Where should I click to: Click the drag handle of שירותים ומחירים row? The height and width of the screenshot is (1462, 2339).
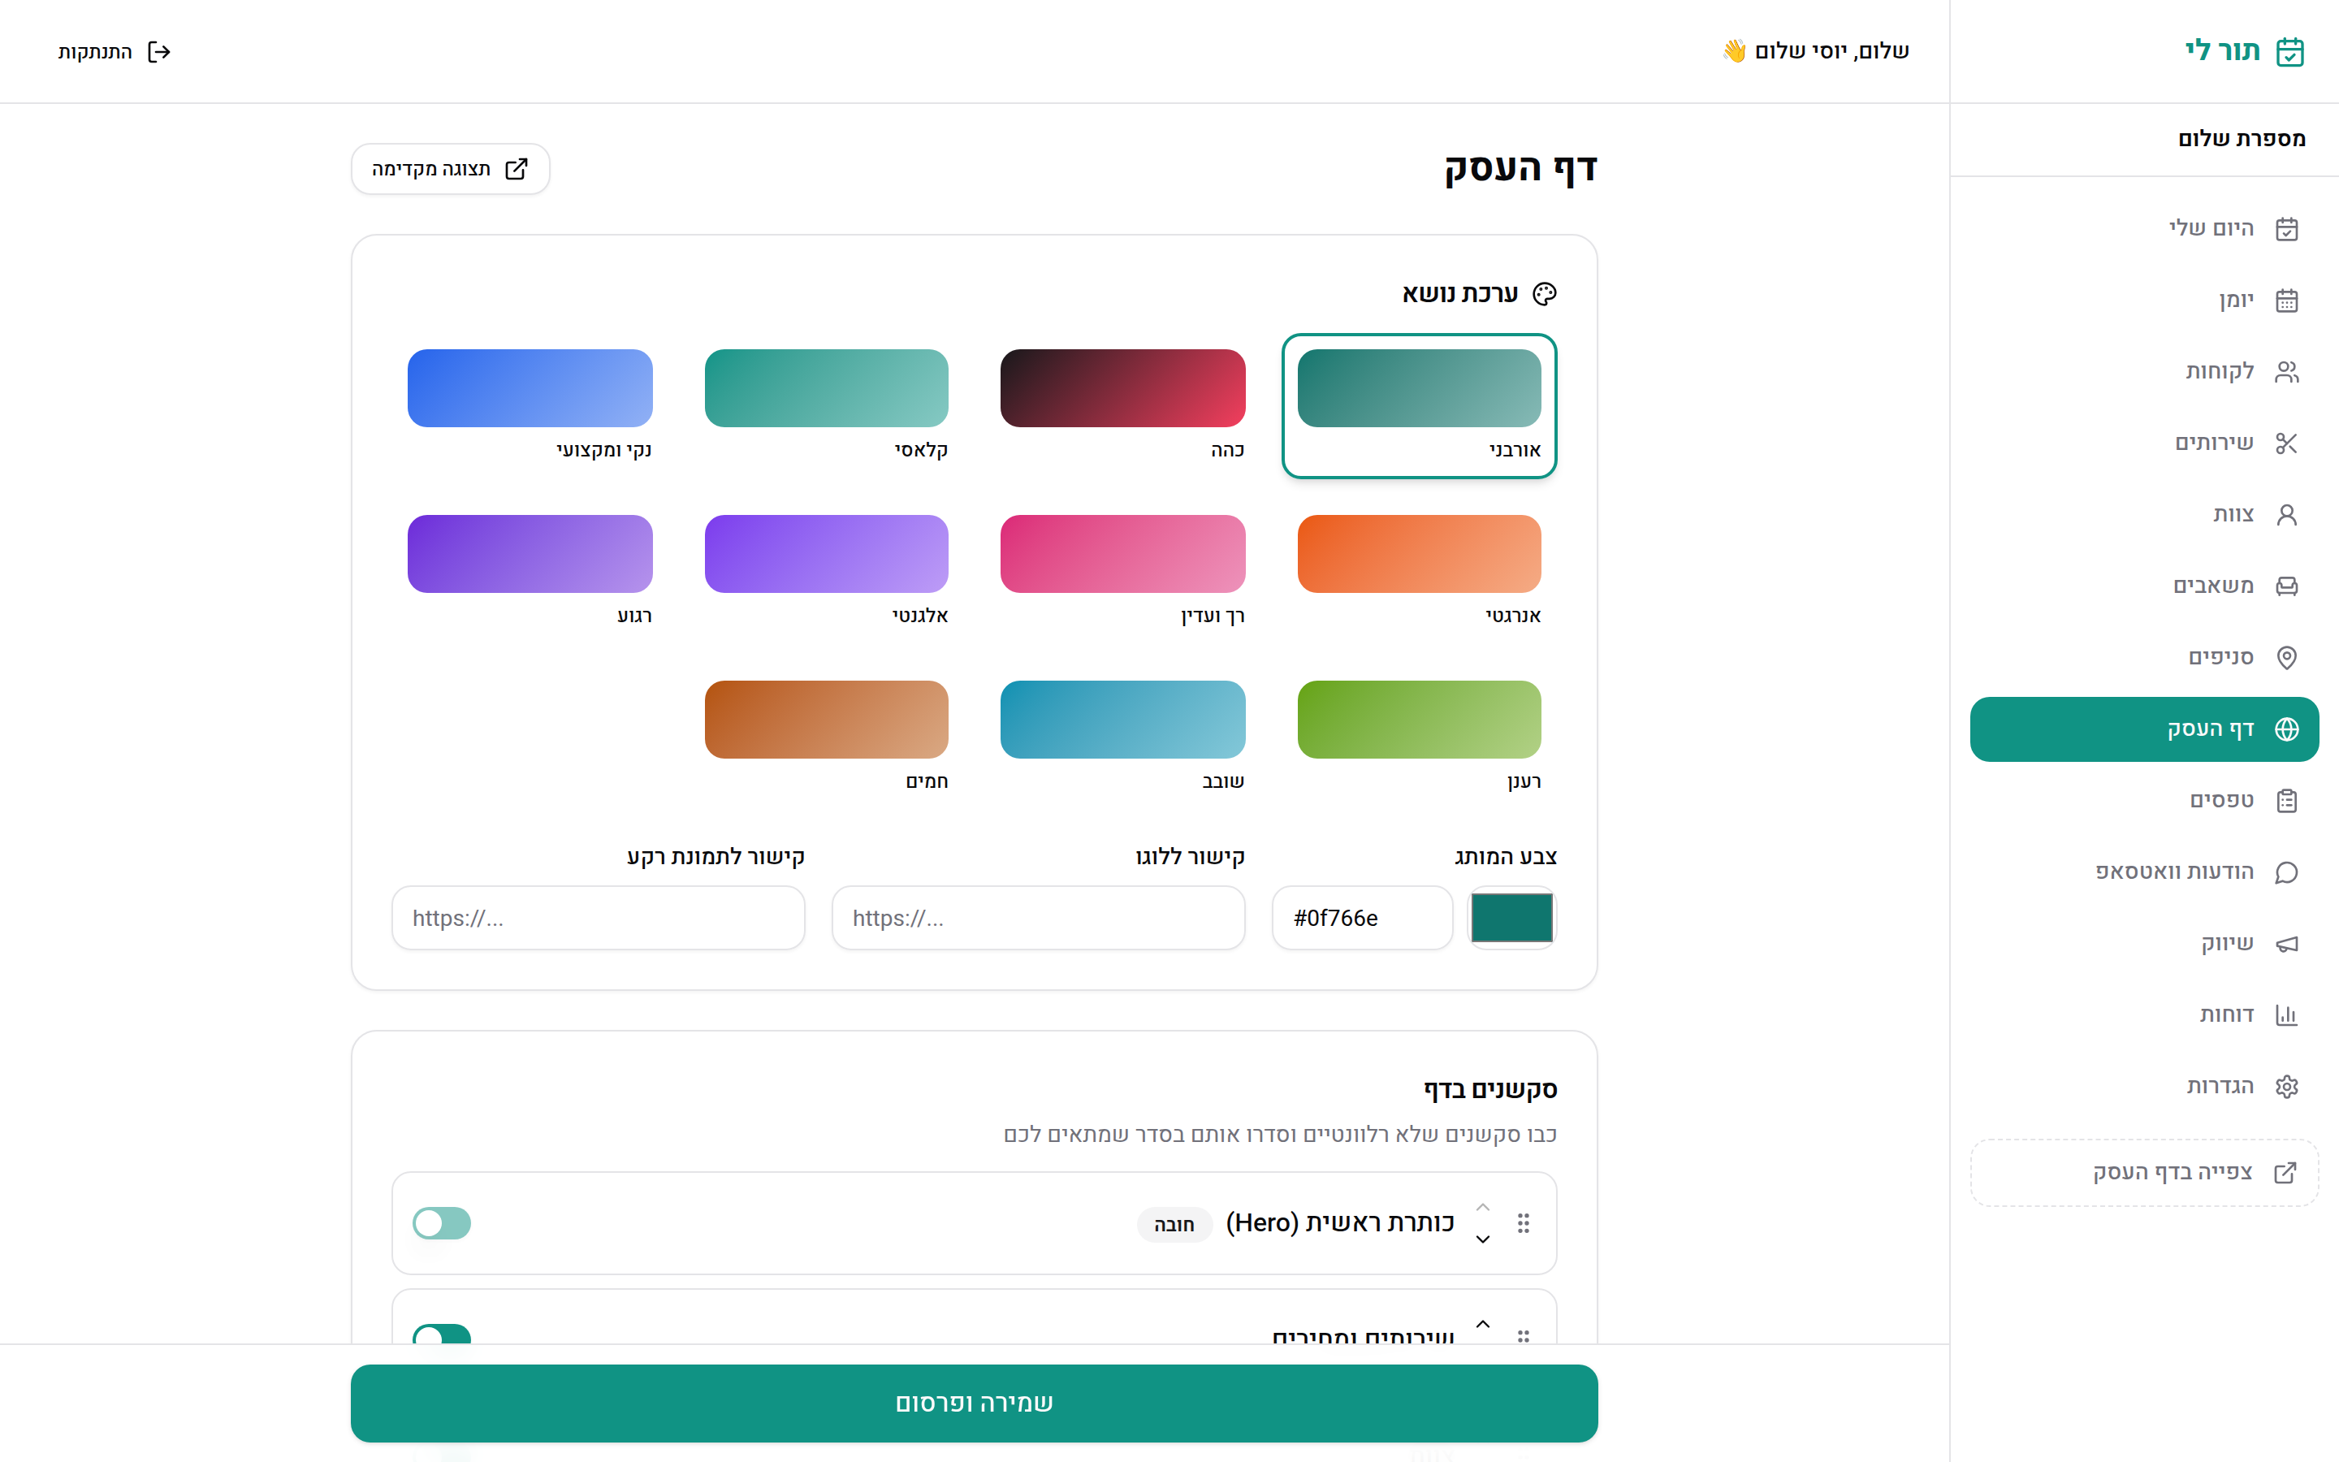(1524, 1336)
